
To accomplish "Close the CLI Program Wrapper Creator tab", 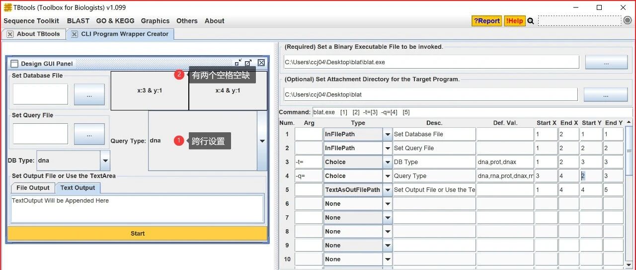I will click(x=75, y=34).
